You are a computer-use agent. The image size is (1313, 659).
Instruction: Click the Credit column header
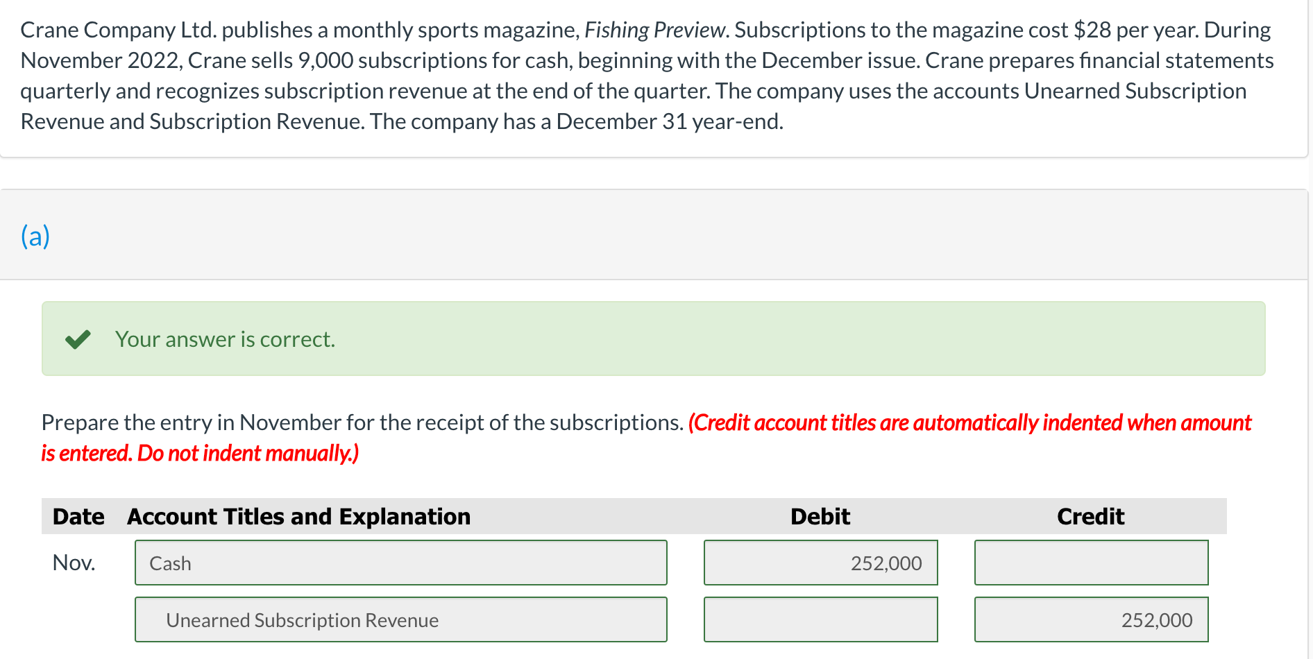click(x=1090, y=516)
